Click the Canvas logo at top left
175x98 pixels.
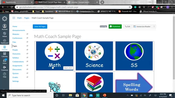[5, 19]
